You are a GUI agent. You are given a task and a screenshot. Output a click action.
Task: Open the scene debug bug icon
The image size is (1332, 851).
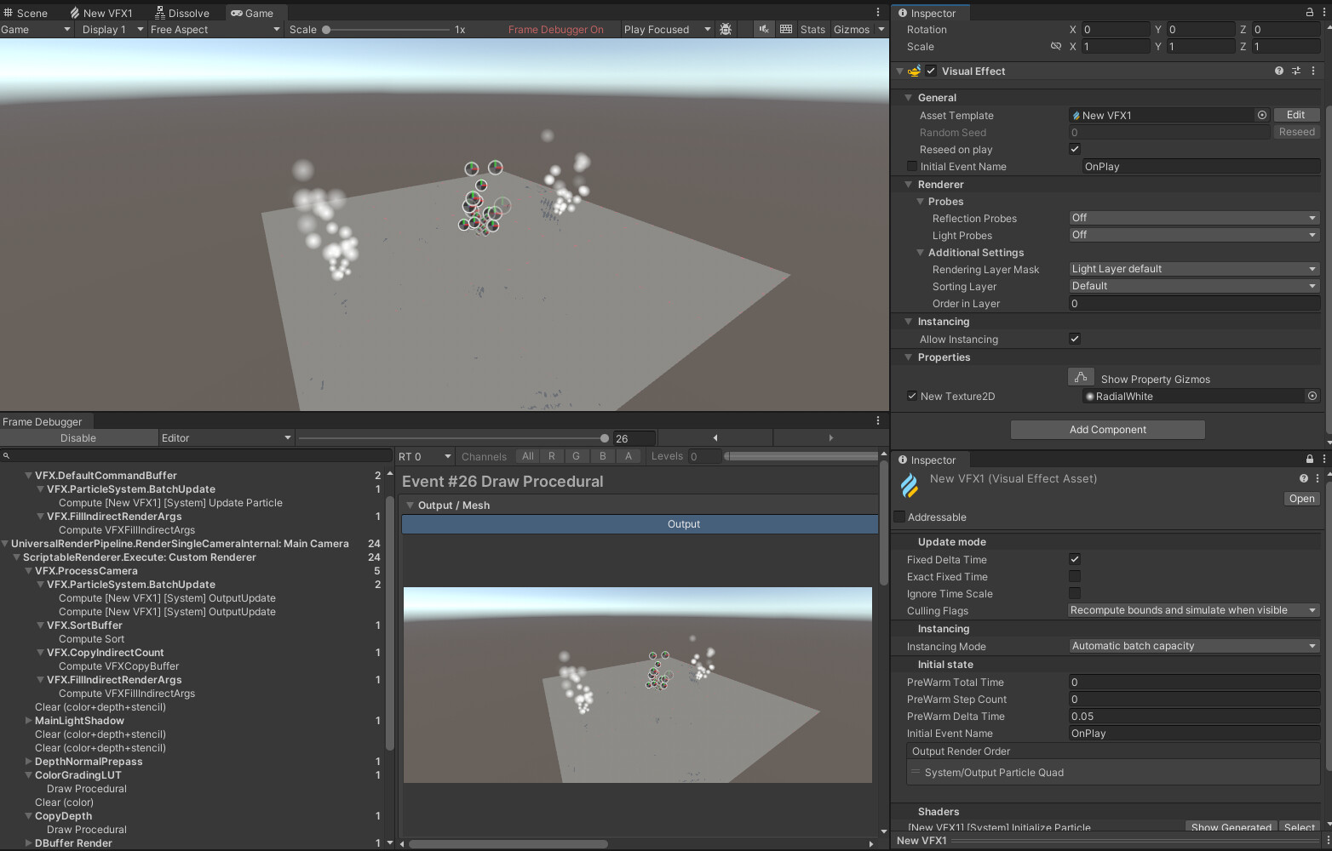click(x=725, y=29)
